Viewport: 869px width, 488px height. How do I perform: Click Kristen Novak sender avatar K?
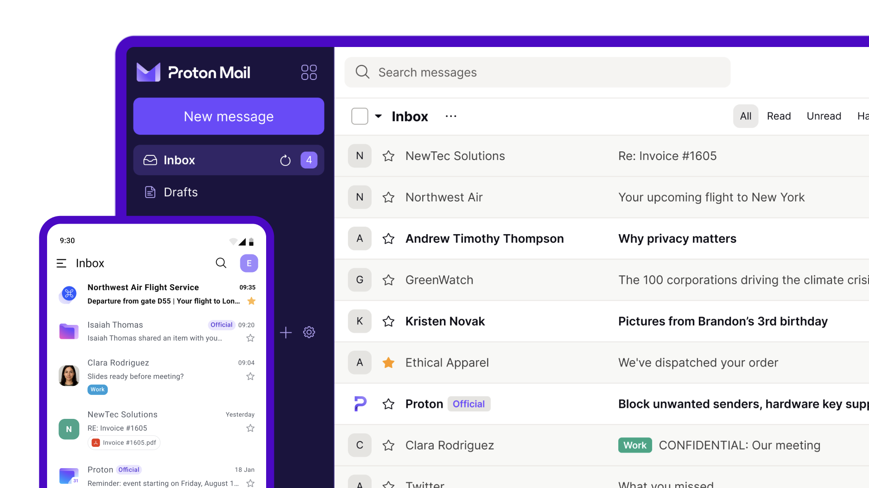tap(360, 321)
